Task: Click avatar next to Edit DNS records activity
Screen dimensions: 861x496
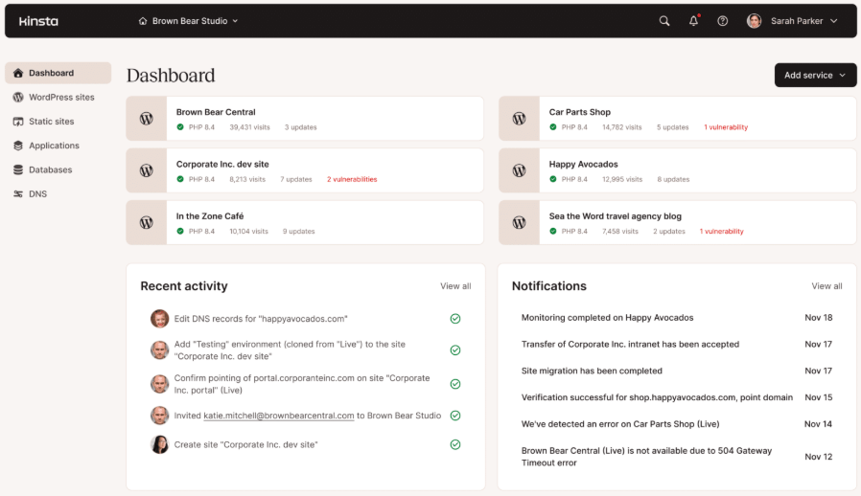Action: coord(160,319)
